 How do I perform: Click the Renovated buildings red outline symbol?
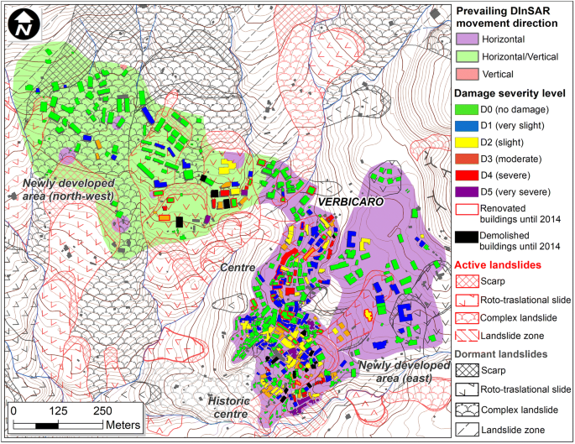(467, 209)
